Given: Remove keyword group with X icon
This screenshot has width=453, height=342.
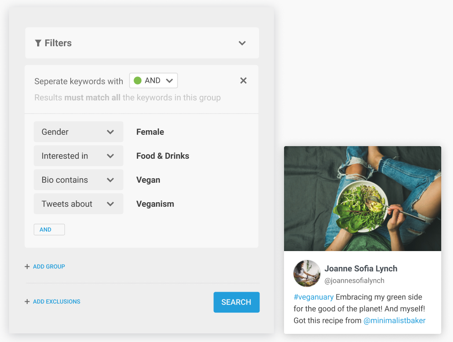Looking at the screenshot, I should 243,81.
